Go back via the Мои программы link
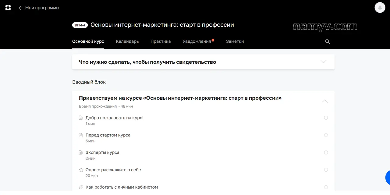390x195 pixels. (x=42, y=8)
